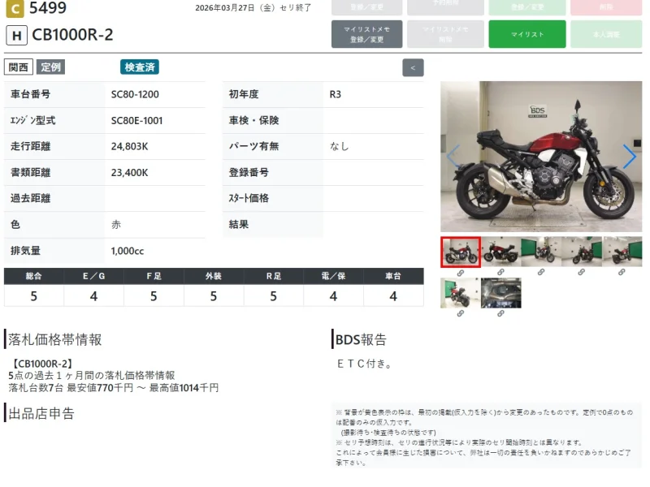
Task: Select the fifth thumbnail in top row
Action: [622, 252]
